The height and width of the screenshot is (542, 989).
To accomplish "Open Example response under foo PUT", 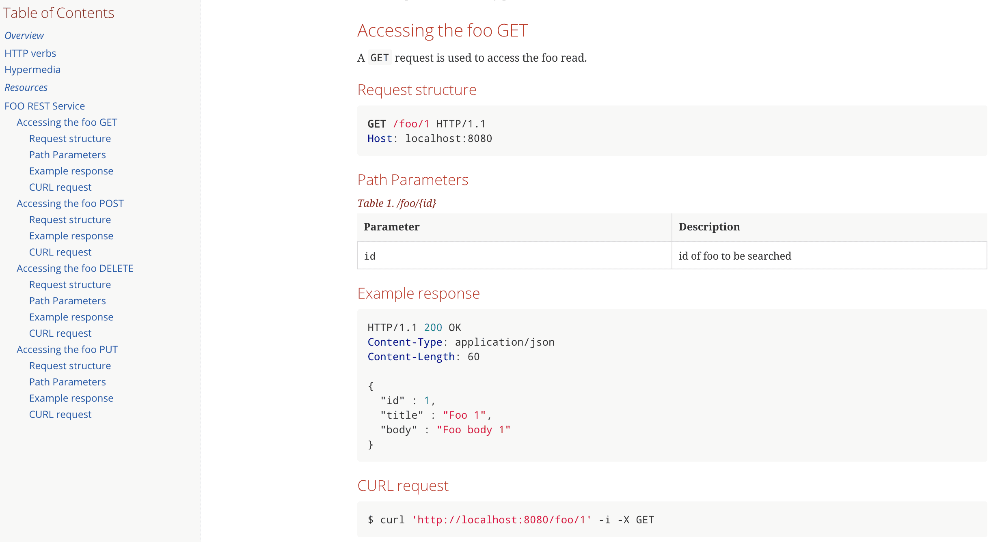I will click(x=71, y=398).
